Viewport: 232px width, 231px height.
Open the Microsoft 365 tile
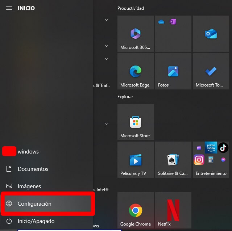click(x=135, y=34)
